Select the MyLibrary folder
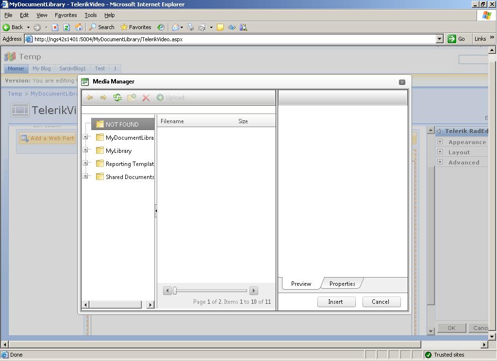The image size is (497, 361). click(x=114, y=151)
